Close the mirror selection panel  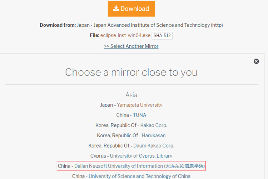[256, 61]
